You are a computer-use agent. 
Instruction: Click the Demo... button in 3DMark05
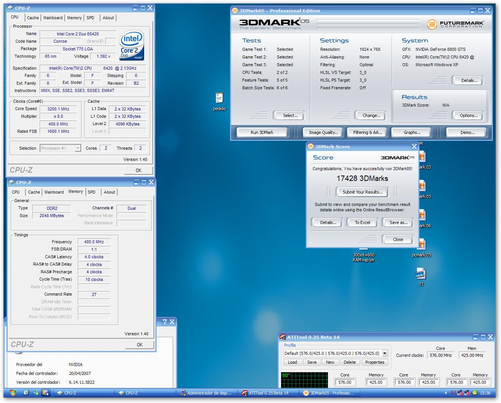[467, 132]
